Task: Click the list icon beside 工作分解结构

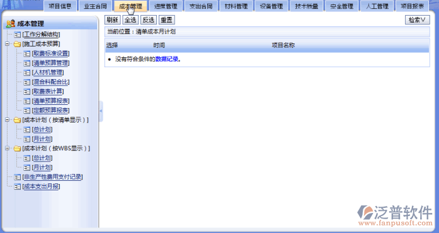Action: point(18,35)
